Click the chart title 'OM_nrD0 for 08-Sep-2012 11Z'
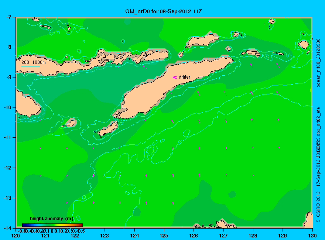Image resolution: width=325 pixels, height=240 pixels. pos(164,11)
